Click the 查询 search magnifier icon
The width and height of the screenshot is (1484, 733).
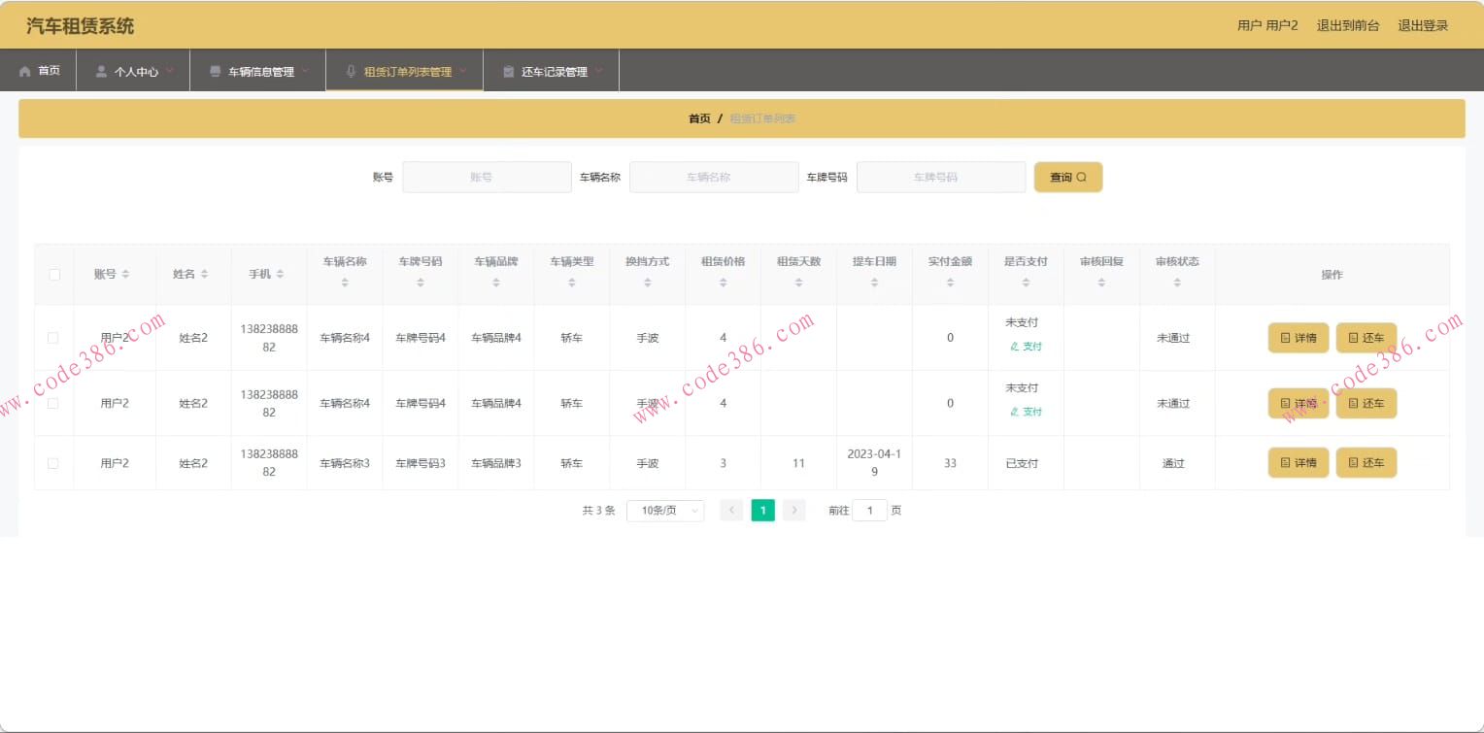1080,177
